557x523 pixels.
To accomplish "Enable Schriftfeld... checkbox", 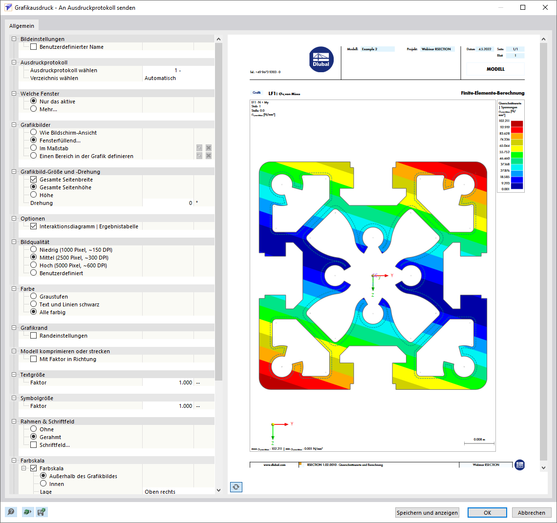I will click(x=33, y=444).
